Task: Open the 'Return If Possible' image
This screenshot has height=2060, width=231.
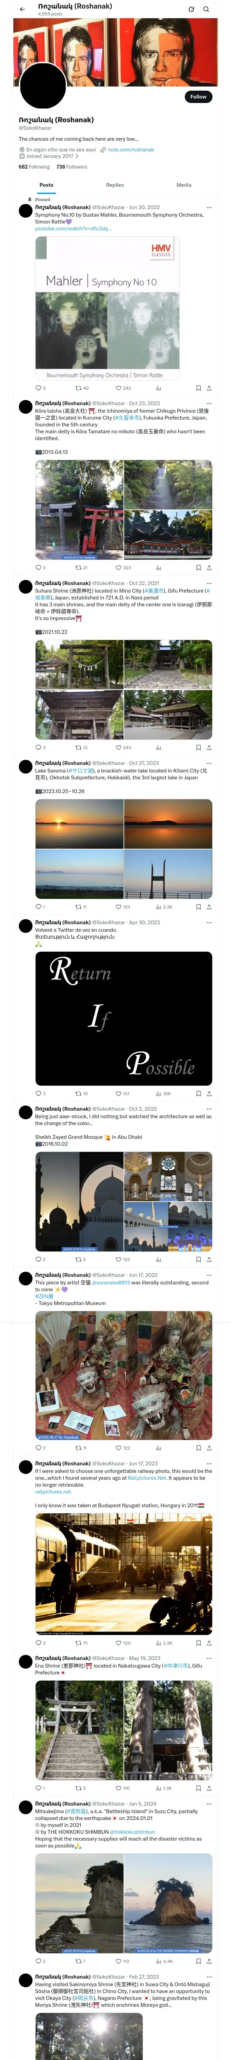Action: coord(124,1018)
